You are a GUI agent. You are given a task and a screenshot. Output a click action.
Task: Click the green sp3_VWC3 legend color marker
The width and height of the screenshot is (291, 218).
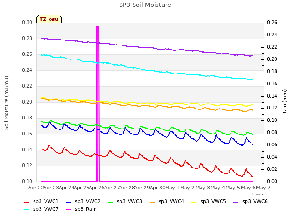[x=110, y=202]
